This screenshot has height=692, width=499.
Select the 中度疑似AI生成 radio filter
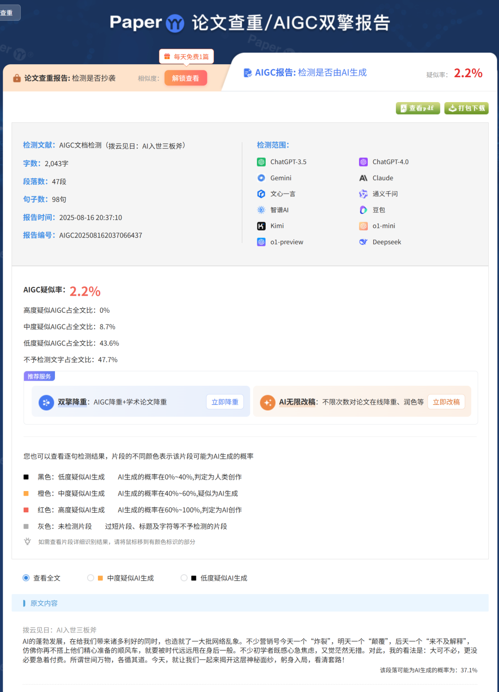tap(91, 578)
